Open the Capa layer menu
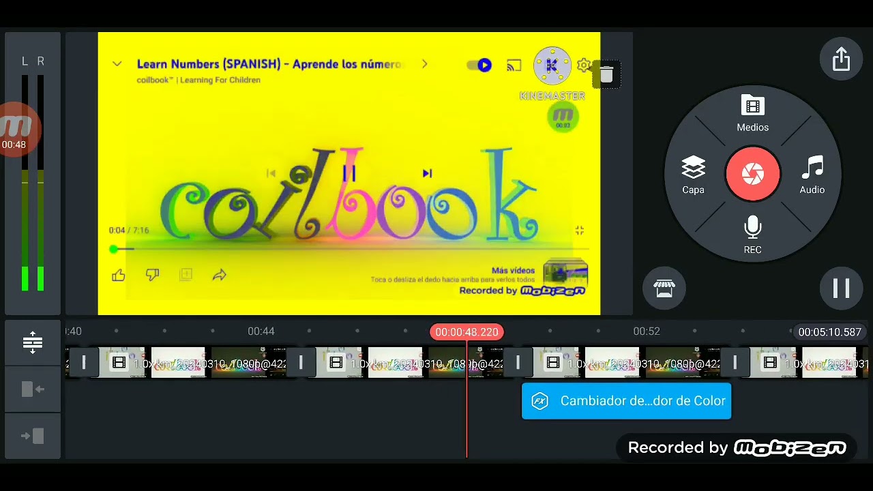 [693, 175]
